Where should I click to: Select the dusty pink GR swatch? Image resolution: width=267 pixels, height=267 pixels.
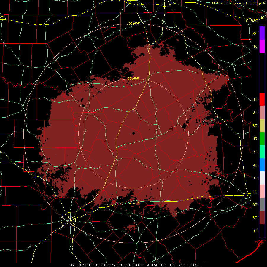(262, 112)
